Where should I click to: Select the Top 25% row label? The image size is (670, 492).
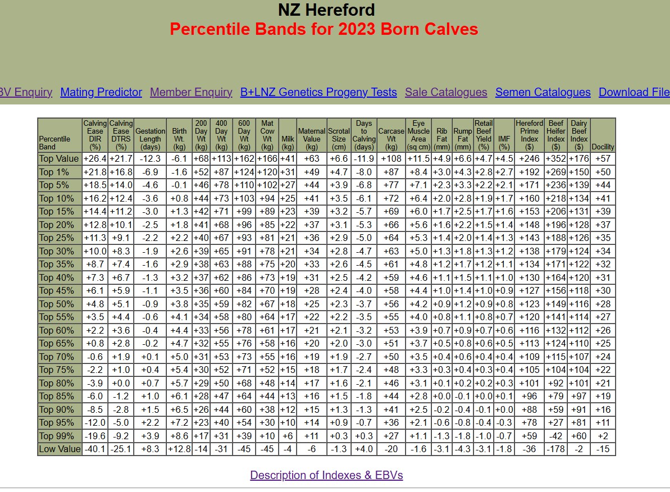[x=60, y=238]
